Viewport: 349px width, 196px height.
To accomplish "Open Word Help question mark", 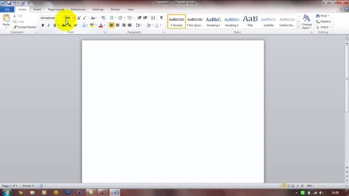I will coord(346,9).
